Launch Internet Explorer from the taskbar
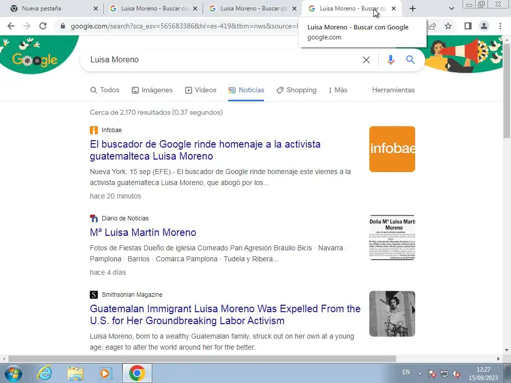This screenshot has height=383, width=511. click(x=44, y=373)
